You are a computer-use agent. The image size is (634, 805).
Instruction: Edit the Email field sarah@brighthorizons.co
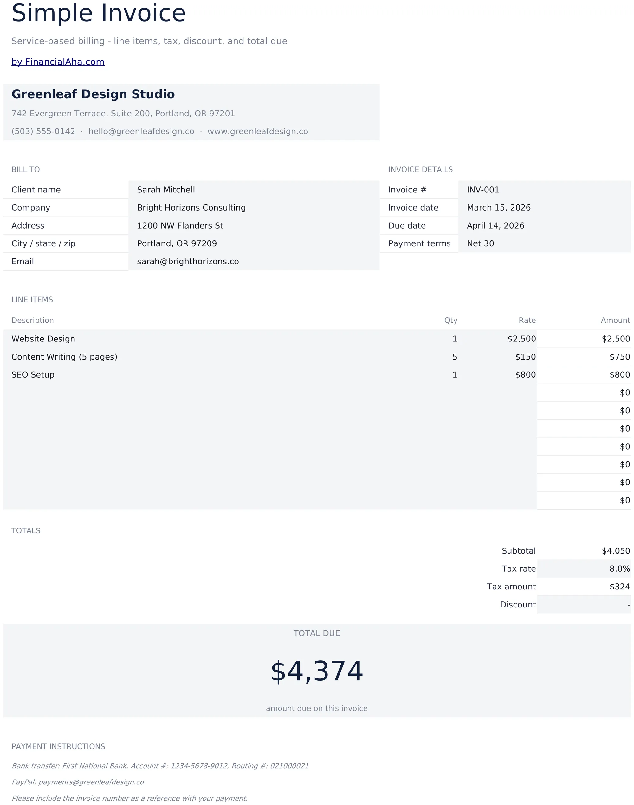point(254,261)
